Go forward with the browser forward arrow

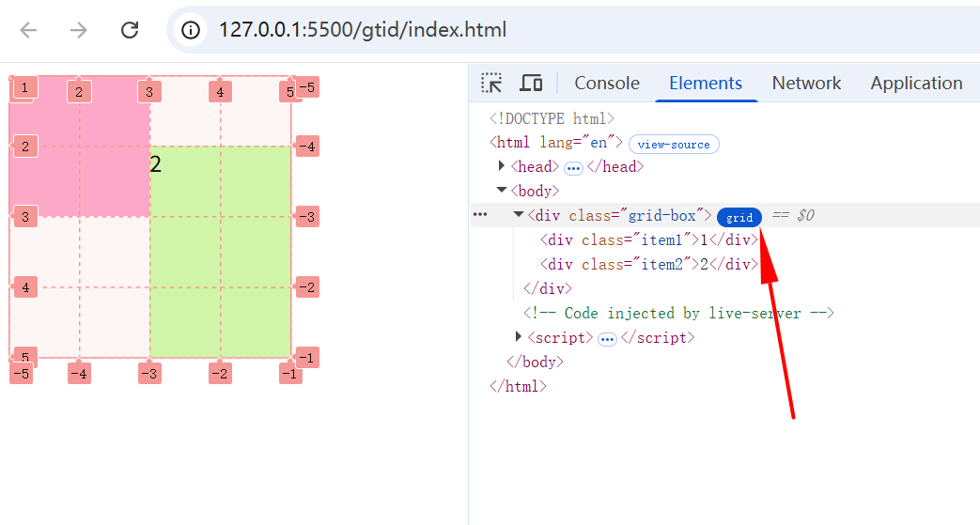(x=78, y=30)
